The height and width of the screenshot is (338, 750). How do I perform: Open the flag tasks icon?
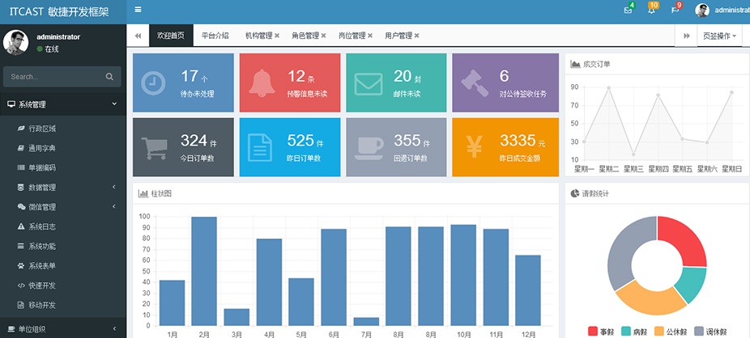[x=675, y=10]
